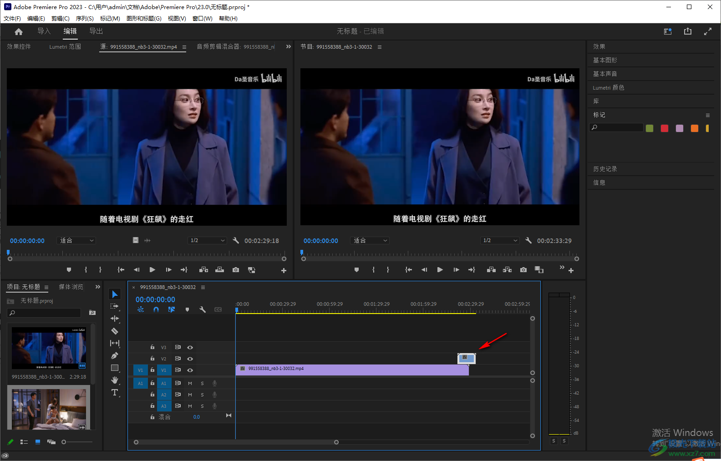Switch to Lumetri 范围 tab
Image resolution: width=721 pixels, height=461 pixels.
click(65, 46)
